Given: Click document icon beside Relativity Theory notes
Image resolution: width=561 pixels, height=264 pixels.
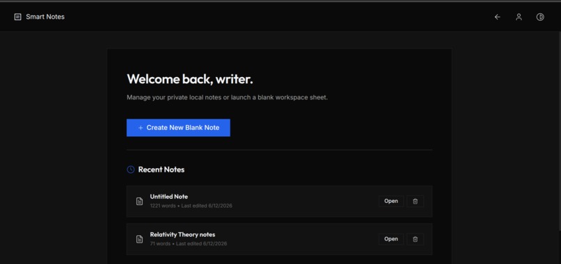Looking at the screenshot, I should [x=139, y=239].
